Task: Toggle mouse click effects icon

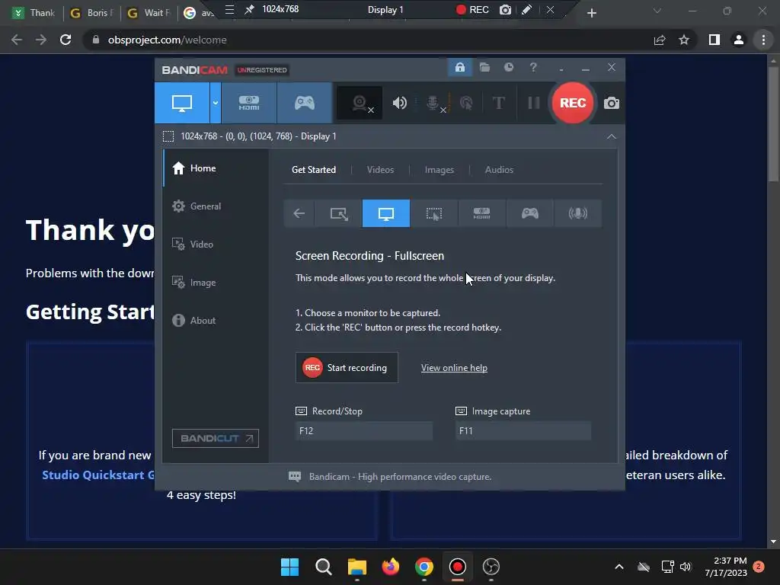Action: coord(466,103)
